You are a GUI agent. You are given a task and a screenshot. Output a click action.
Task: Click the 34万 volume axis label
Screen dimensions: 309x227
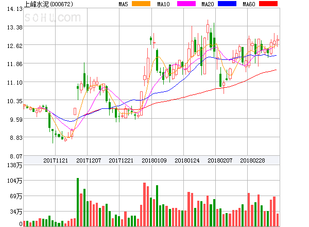tap(16, 212)
